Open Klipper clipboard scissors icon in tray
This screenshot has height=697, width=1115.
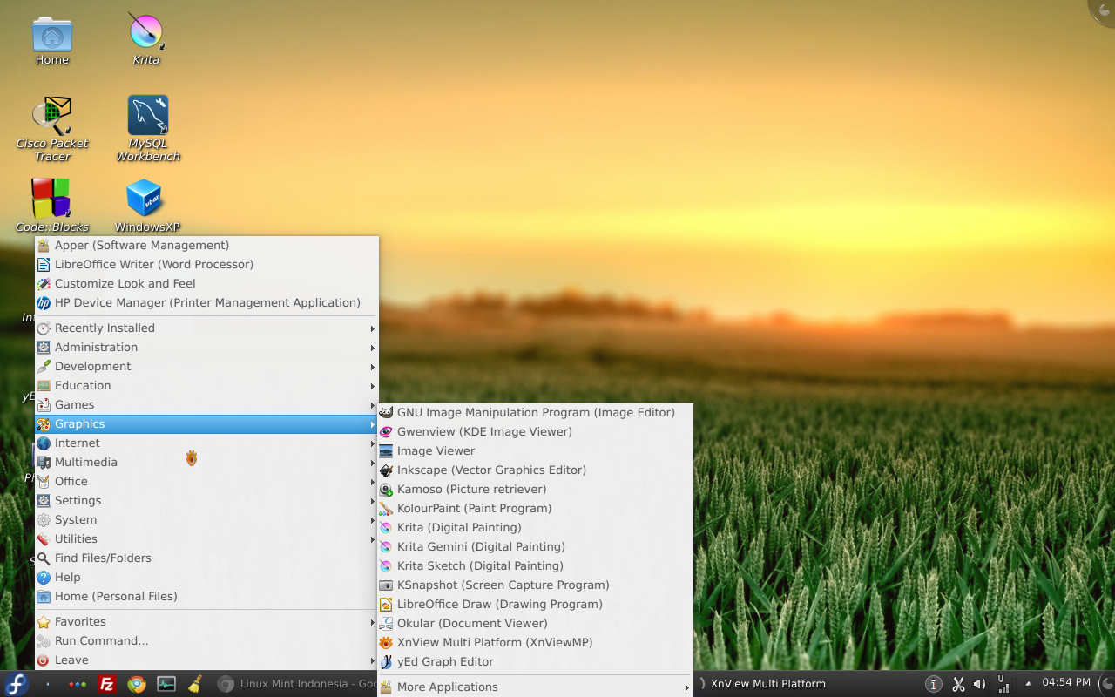(x=958, y=684)
